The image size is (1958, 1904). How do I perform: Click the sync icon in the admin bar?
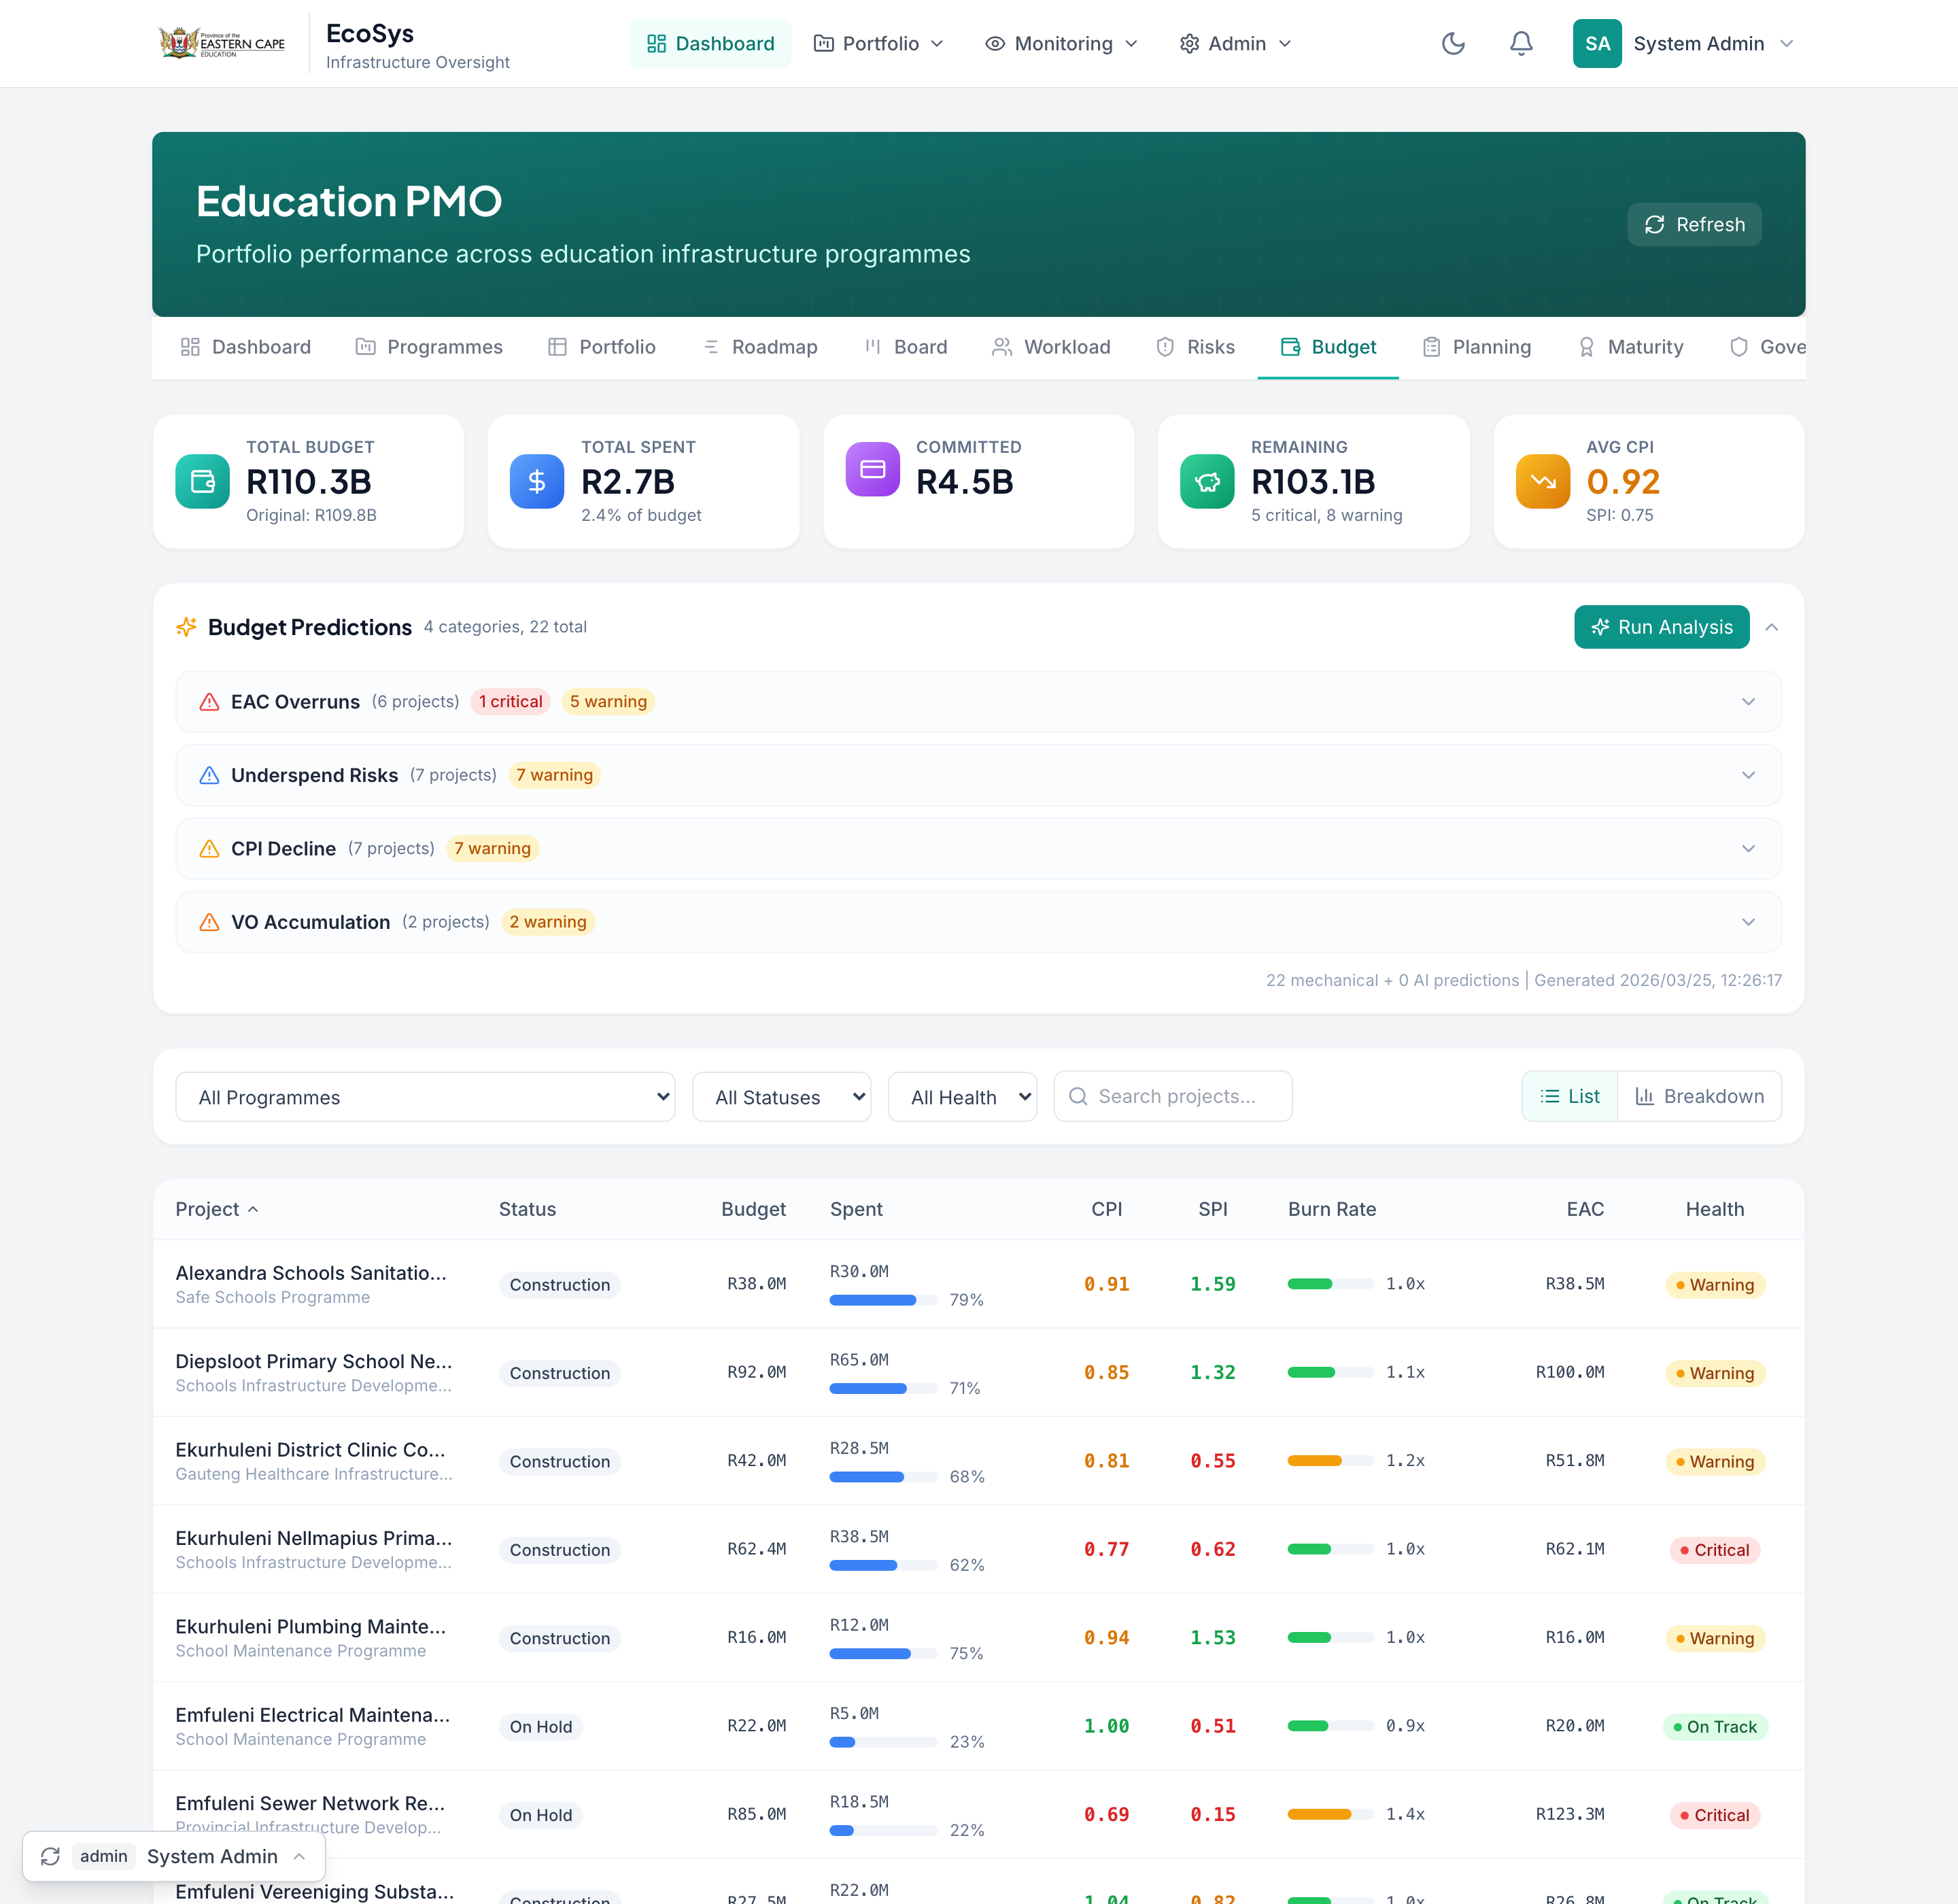[50, 1856]
